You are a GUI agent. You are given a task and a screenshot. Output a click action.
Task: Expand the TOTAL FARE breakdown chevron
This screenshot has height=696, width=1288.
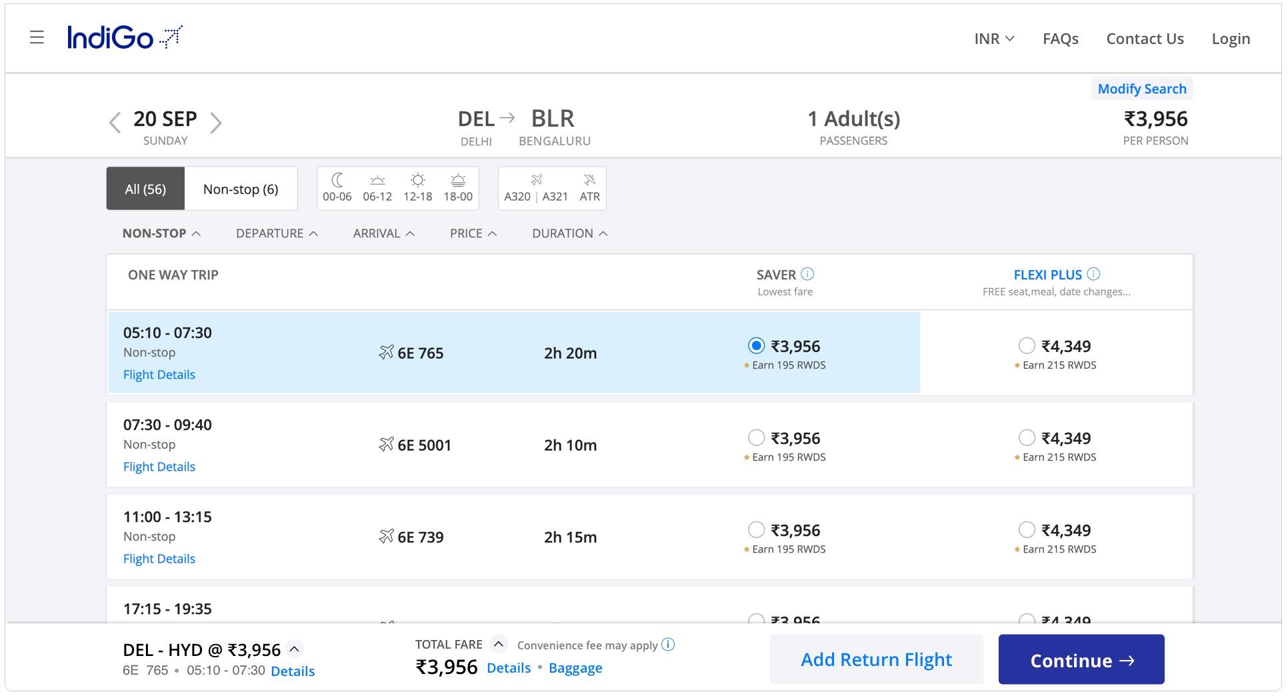pyautogui.click(x=498, y=644)
